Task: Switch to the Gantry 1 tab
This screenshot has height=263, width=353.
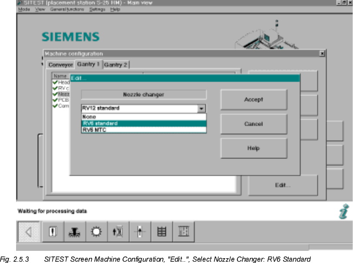Action: coord(88,64)
